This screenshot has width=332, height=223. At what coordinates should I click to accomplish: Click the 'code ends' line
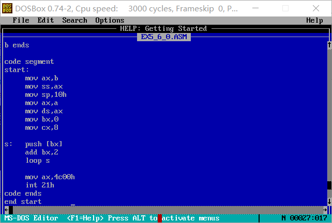coord(23,194)
